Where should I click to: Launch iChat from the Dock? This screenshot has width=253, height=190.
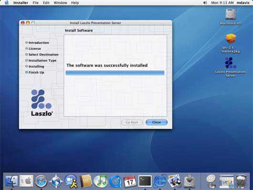(x=71, y=181)
